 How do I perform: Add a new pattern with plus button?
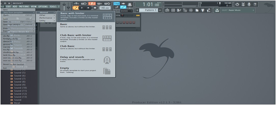click(160, 10)
